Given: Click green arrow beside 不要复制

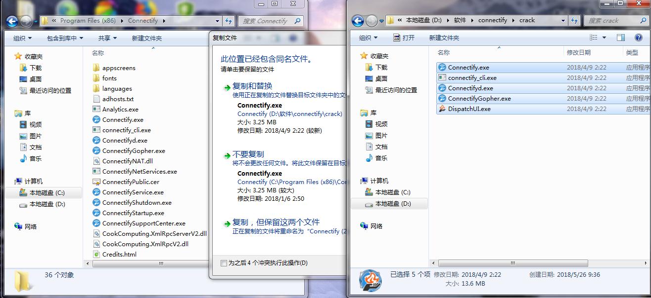Looking at the screenshot, I should coord(227,155).
